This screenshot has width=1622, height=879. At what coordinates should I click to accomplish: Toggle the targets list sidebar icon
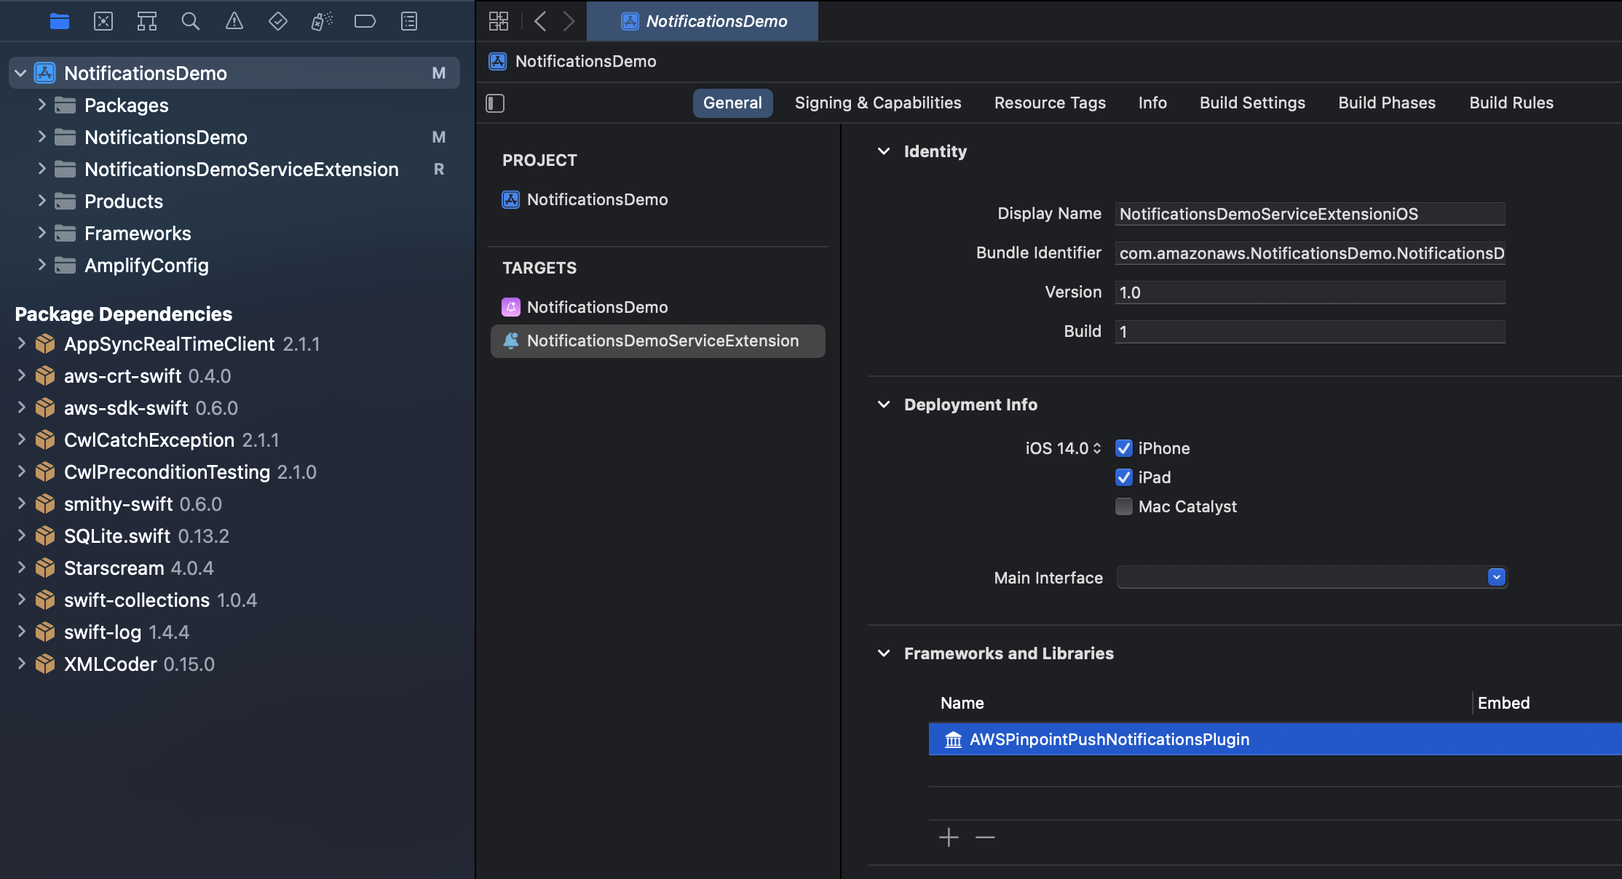495,103
